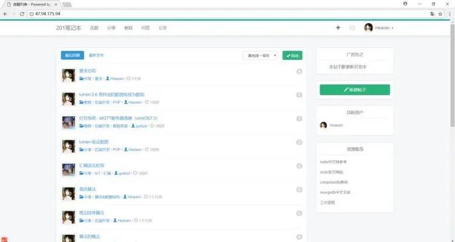Click the translate icon in address bar
This screenshot has height=242, width=455.
[x=433, y=14]
